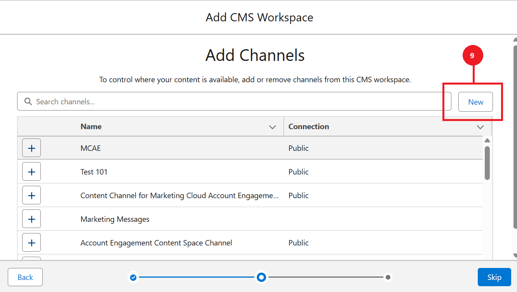Sort by the Name column header
Image resolution: width=517 pixels, height=292 pixels.
(91, 126)
